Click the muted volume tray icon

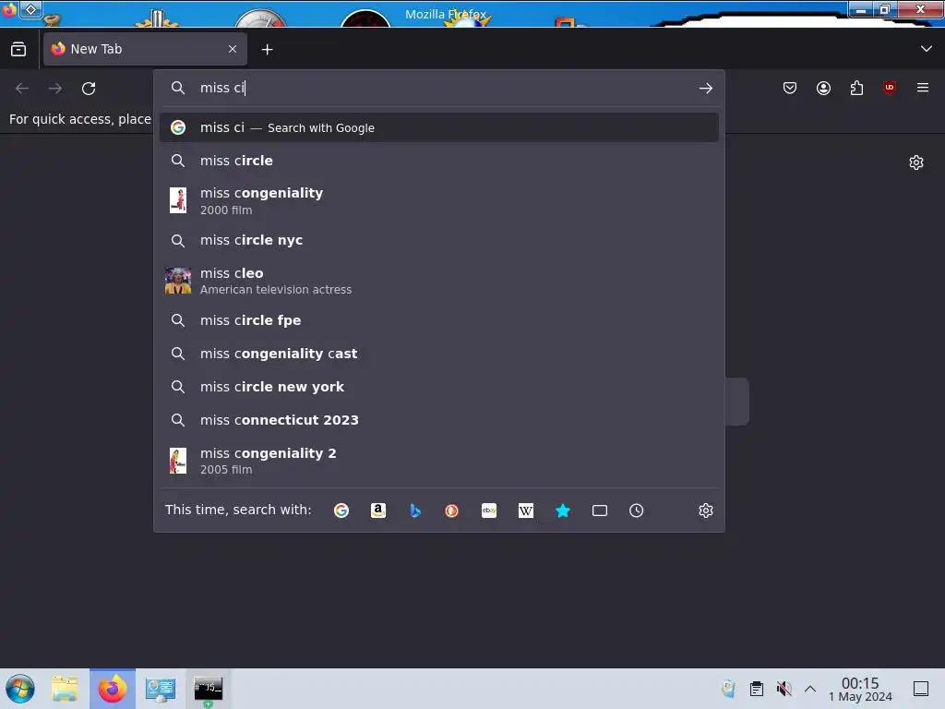tap(784, 689)
